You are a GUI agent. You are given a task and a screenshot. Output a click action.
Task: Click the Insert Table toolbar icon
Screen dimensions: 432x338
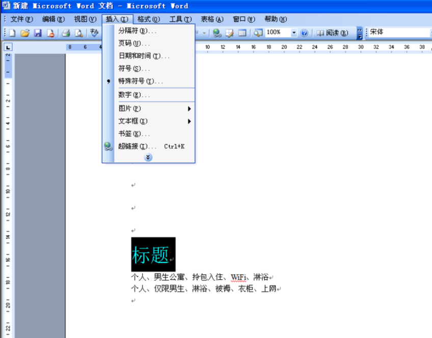click(x=242, y=33)
